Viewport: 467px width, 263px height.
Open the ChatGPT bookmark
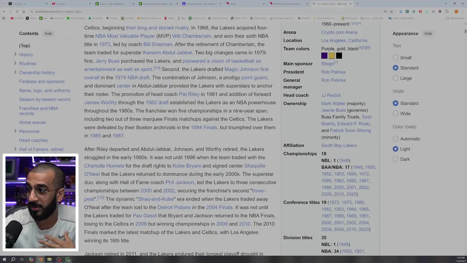point(304,18)
